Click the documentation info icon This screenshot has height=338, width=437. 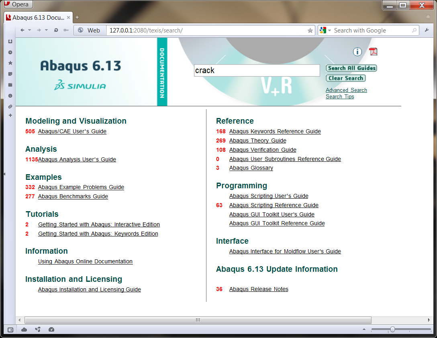357,51
